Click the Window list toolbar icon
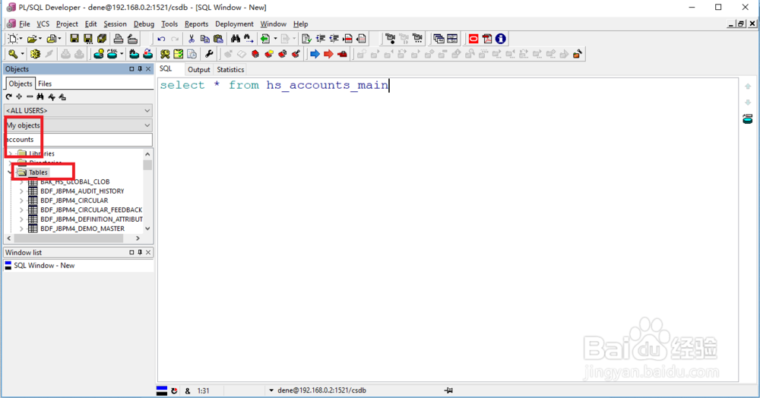 [439, 39]
